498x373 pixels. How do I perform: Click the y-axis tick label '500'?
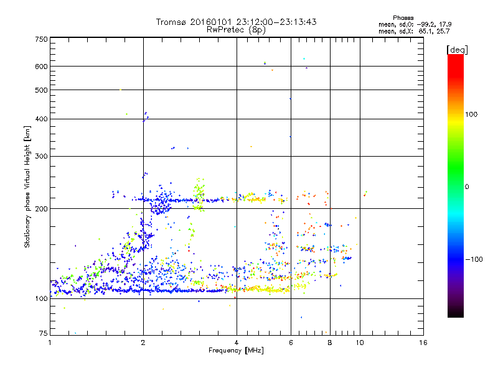(41, 90)
